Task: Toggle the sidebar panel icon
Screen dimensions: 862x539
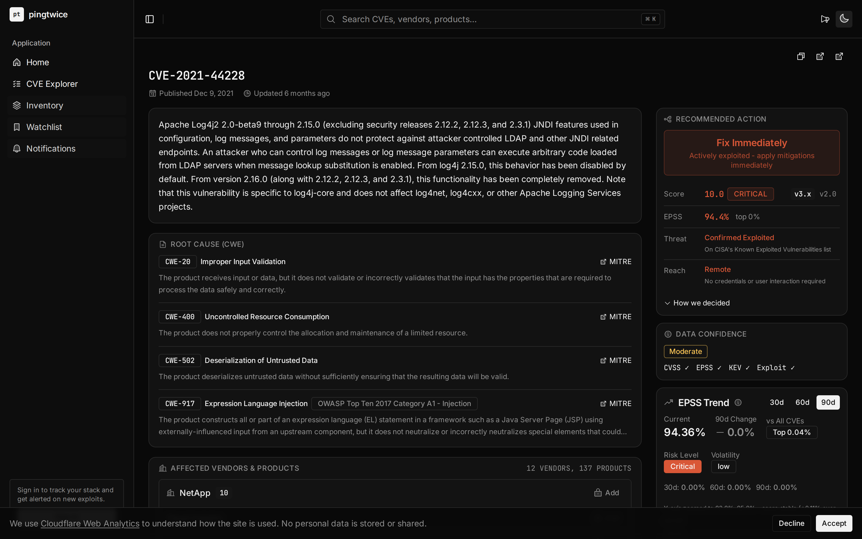Action: [x=150, y=19]
